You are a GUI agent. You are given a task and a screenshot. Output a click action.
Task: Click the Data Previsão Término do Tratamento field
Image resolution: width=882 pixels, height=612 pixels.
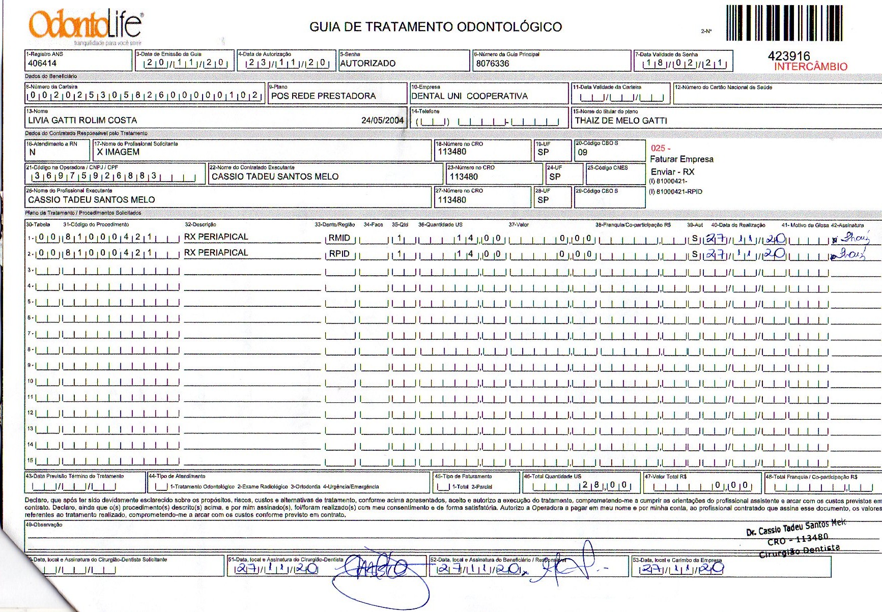click(85, 483)
